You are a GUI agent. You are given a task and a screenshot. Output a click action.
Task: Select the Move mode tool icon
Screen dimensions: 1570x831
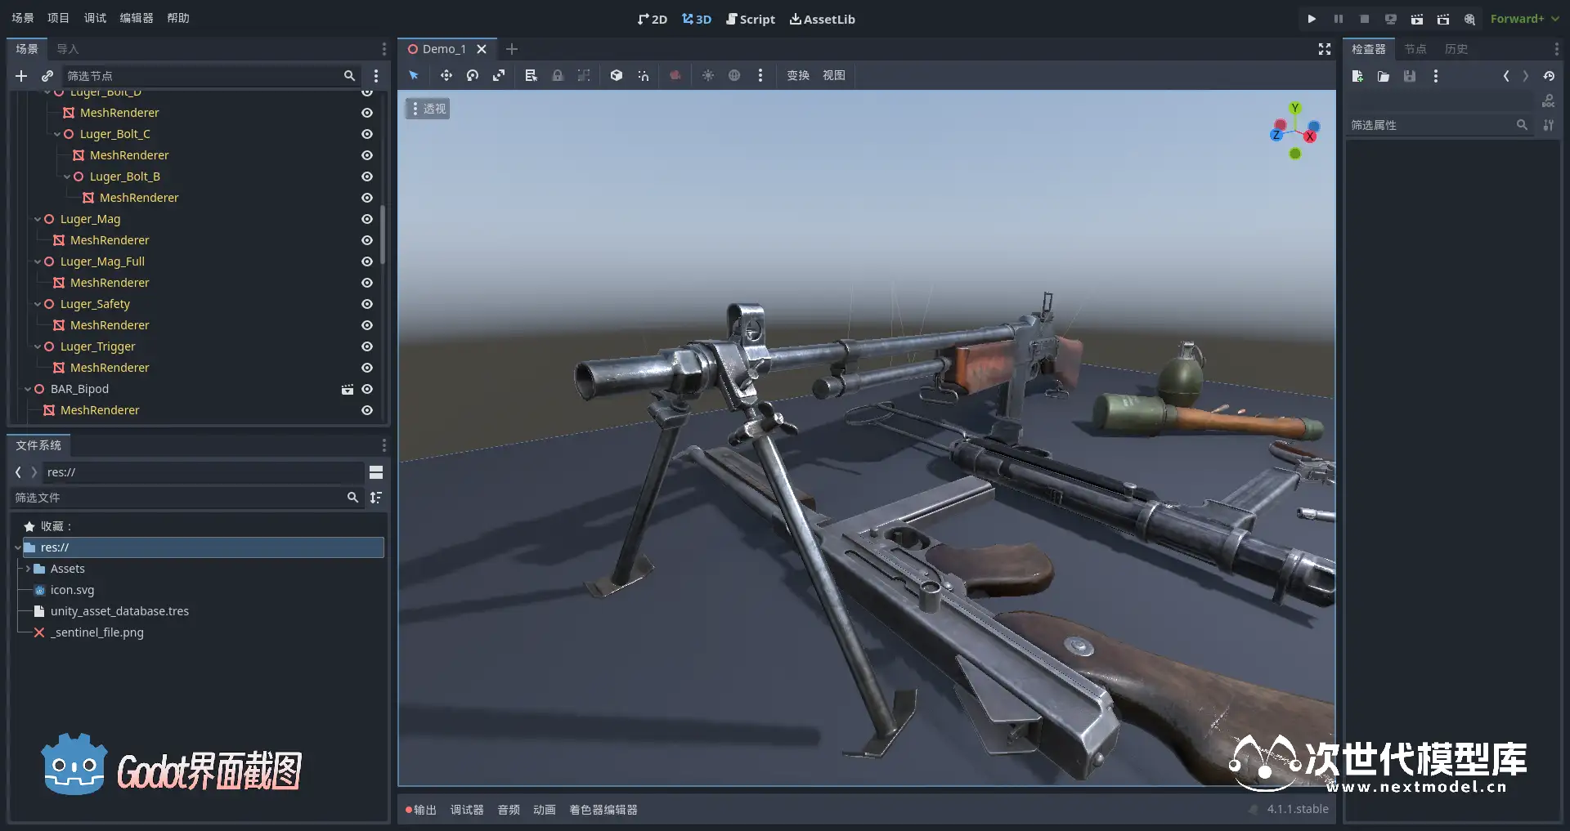[446, 75]
